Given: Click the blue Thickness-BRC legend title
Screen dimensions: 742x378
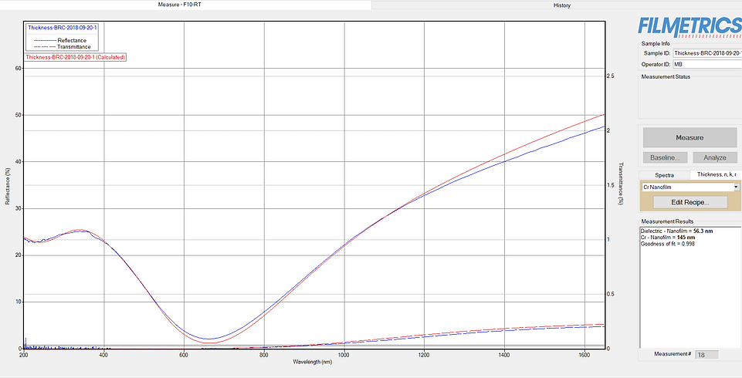Looking at the screenshot, I should click(x=62, y=28).
